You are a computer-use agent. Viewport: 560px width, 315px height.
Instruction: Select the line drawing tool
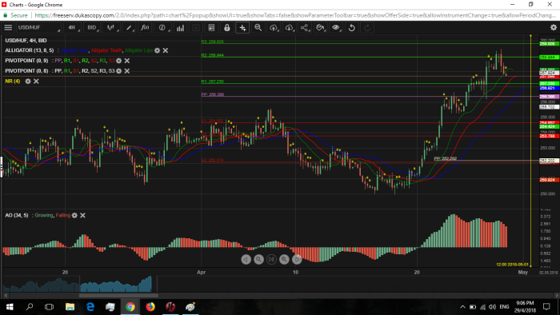click(129, 27)
